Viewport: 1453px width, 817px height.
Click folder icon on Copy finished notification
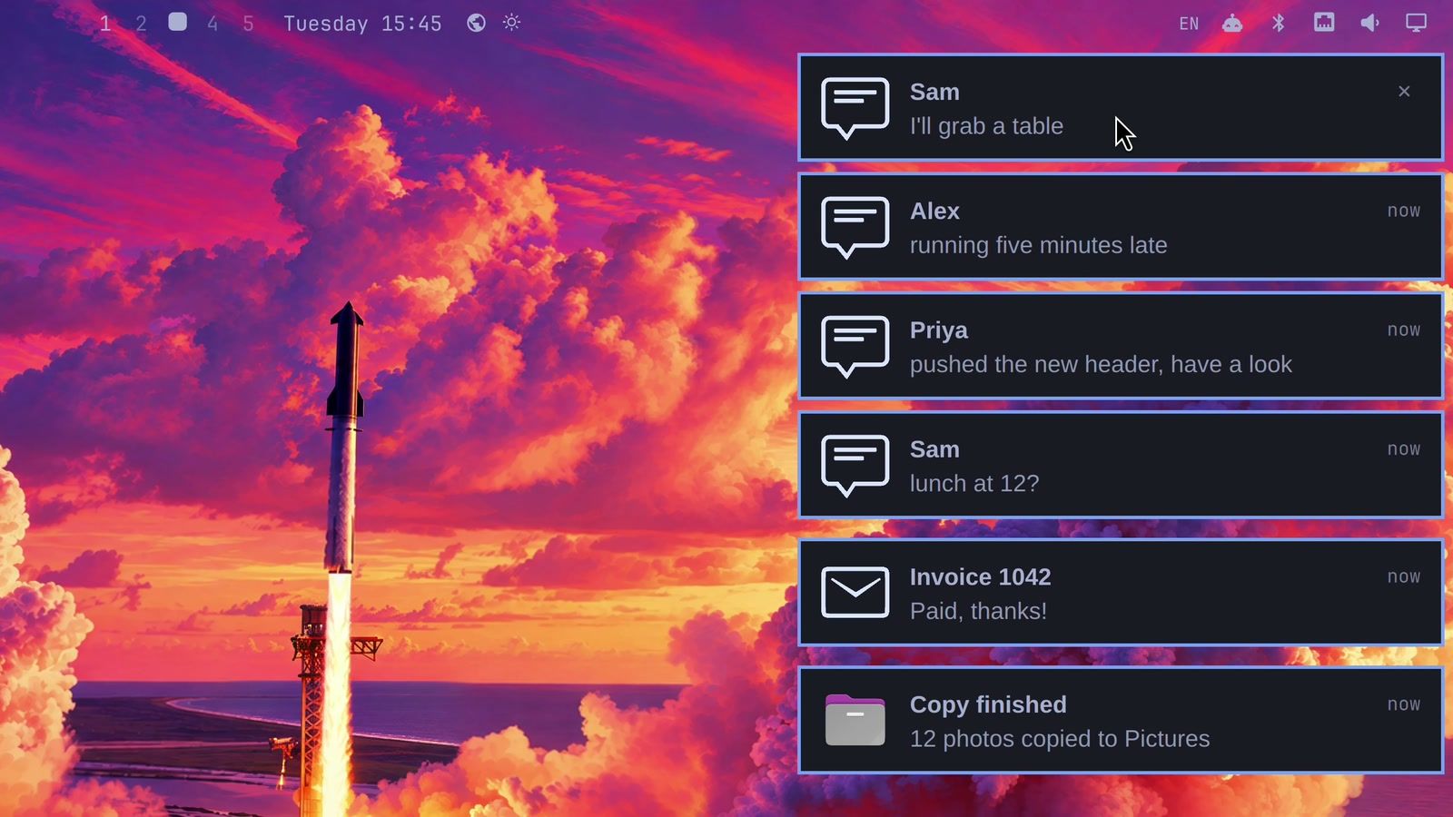[855, 720]
